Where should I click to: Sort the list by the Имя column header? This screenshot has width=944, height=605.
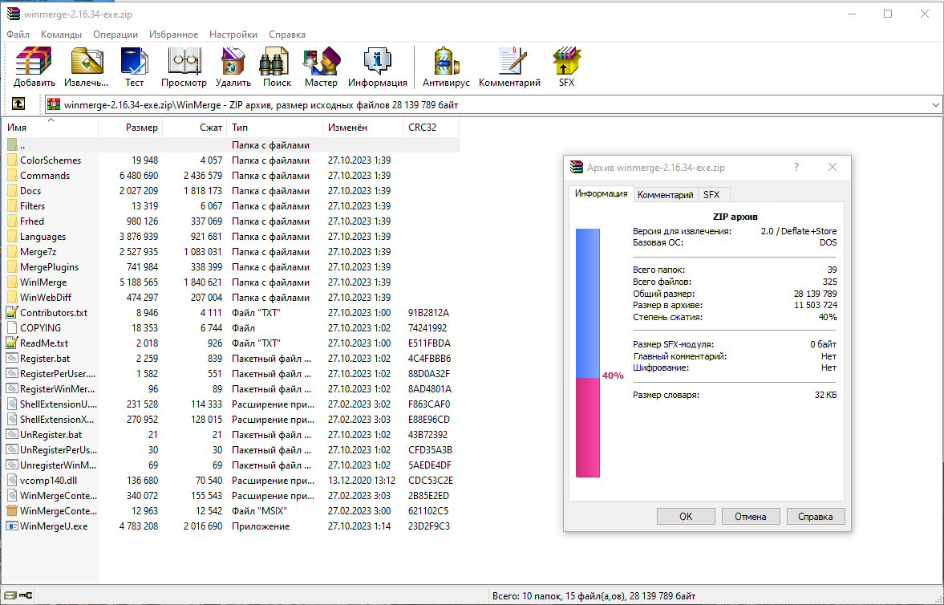coord(50,128)
